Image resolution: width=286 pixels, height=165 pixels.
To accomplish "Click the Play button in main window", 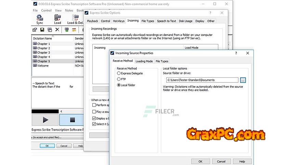I will (x=45, y=120).
